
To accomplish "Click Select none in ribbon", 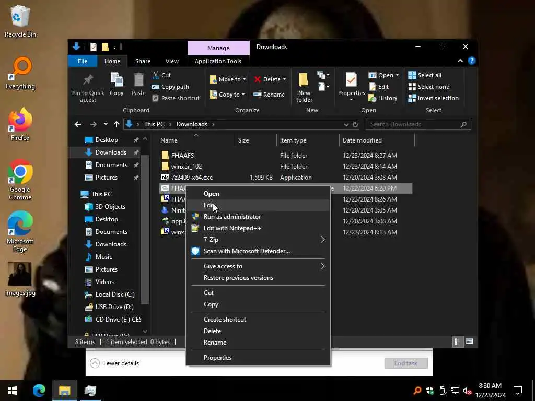I will tap(429, 87).
